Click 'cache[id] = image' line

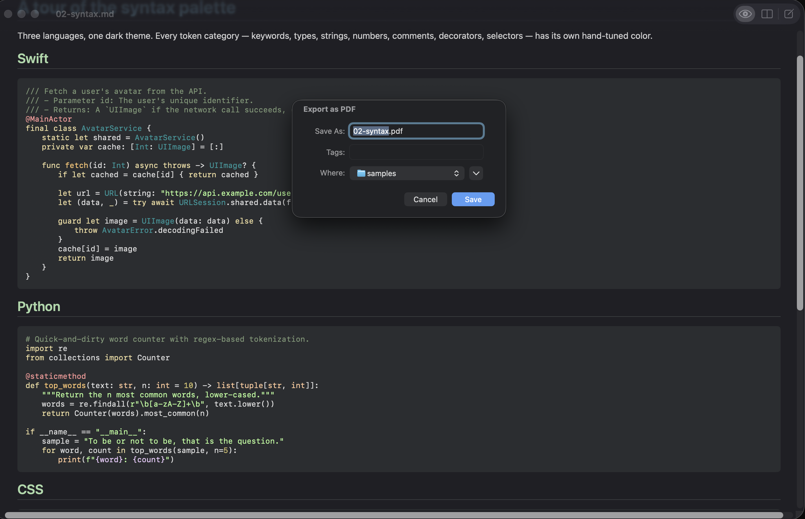[97, 249]
